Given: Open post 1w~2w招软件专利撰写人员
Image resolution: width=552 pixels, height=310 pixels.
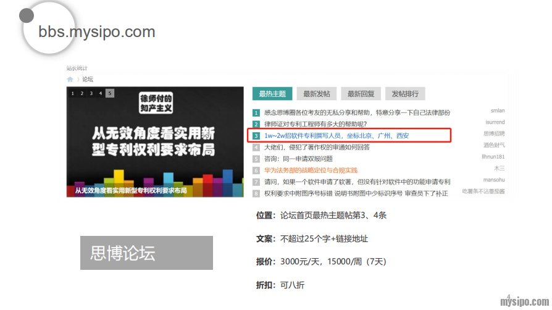Looking at the screenshot, I should (x=337, y=136).
